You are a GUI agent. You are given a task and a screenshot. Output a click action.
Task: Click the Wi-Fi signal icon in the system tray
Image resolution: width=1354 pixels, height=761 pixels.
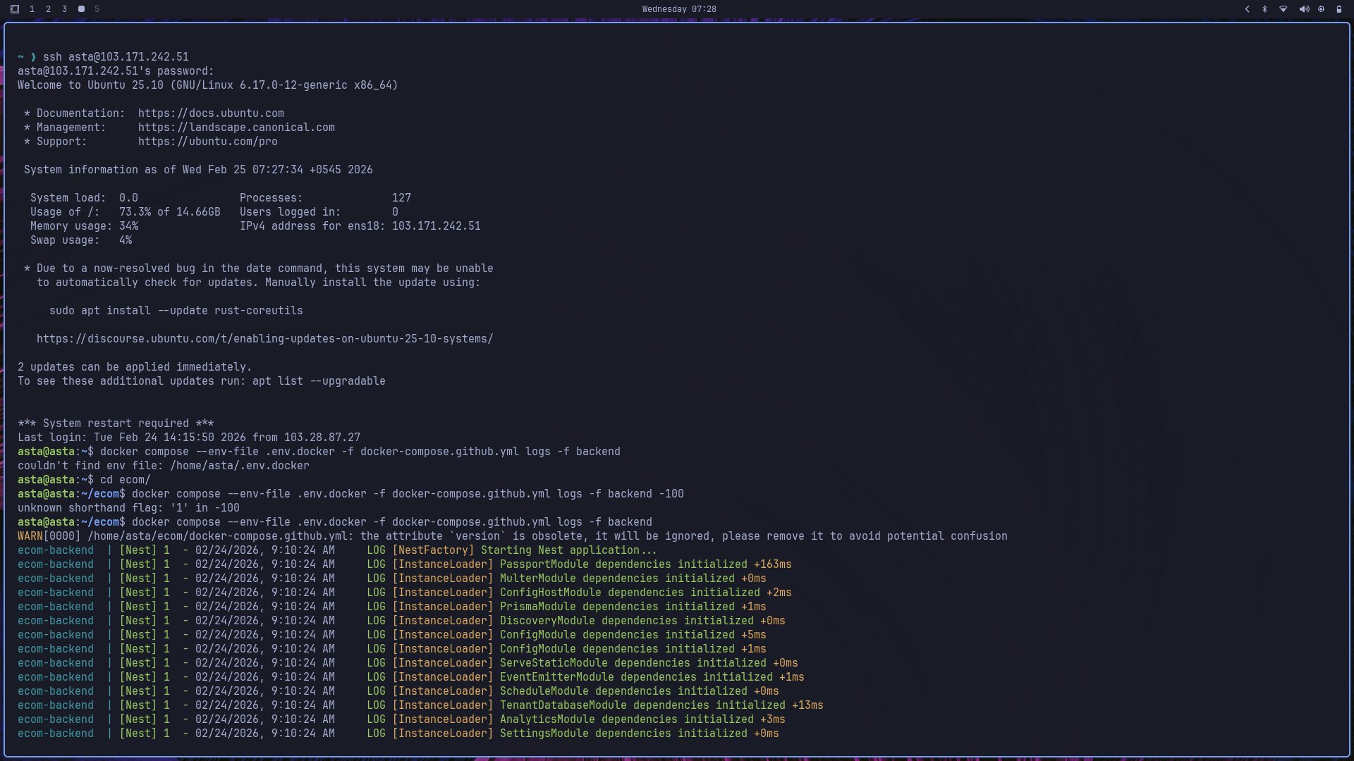[1283, 9]
